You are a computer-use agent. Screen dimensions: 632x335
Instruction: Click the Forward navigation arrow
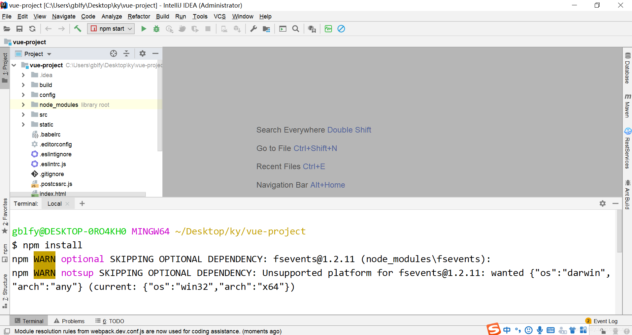[61, 29]
